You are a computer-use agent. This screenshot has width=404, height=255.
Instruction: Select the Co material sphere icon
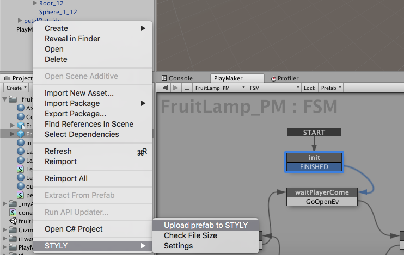(x=21, y=116)
